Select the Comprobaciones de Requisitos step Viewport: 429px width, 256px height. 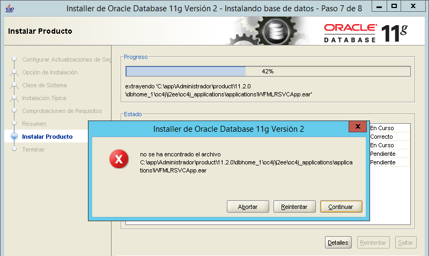[62, 111]
